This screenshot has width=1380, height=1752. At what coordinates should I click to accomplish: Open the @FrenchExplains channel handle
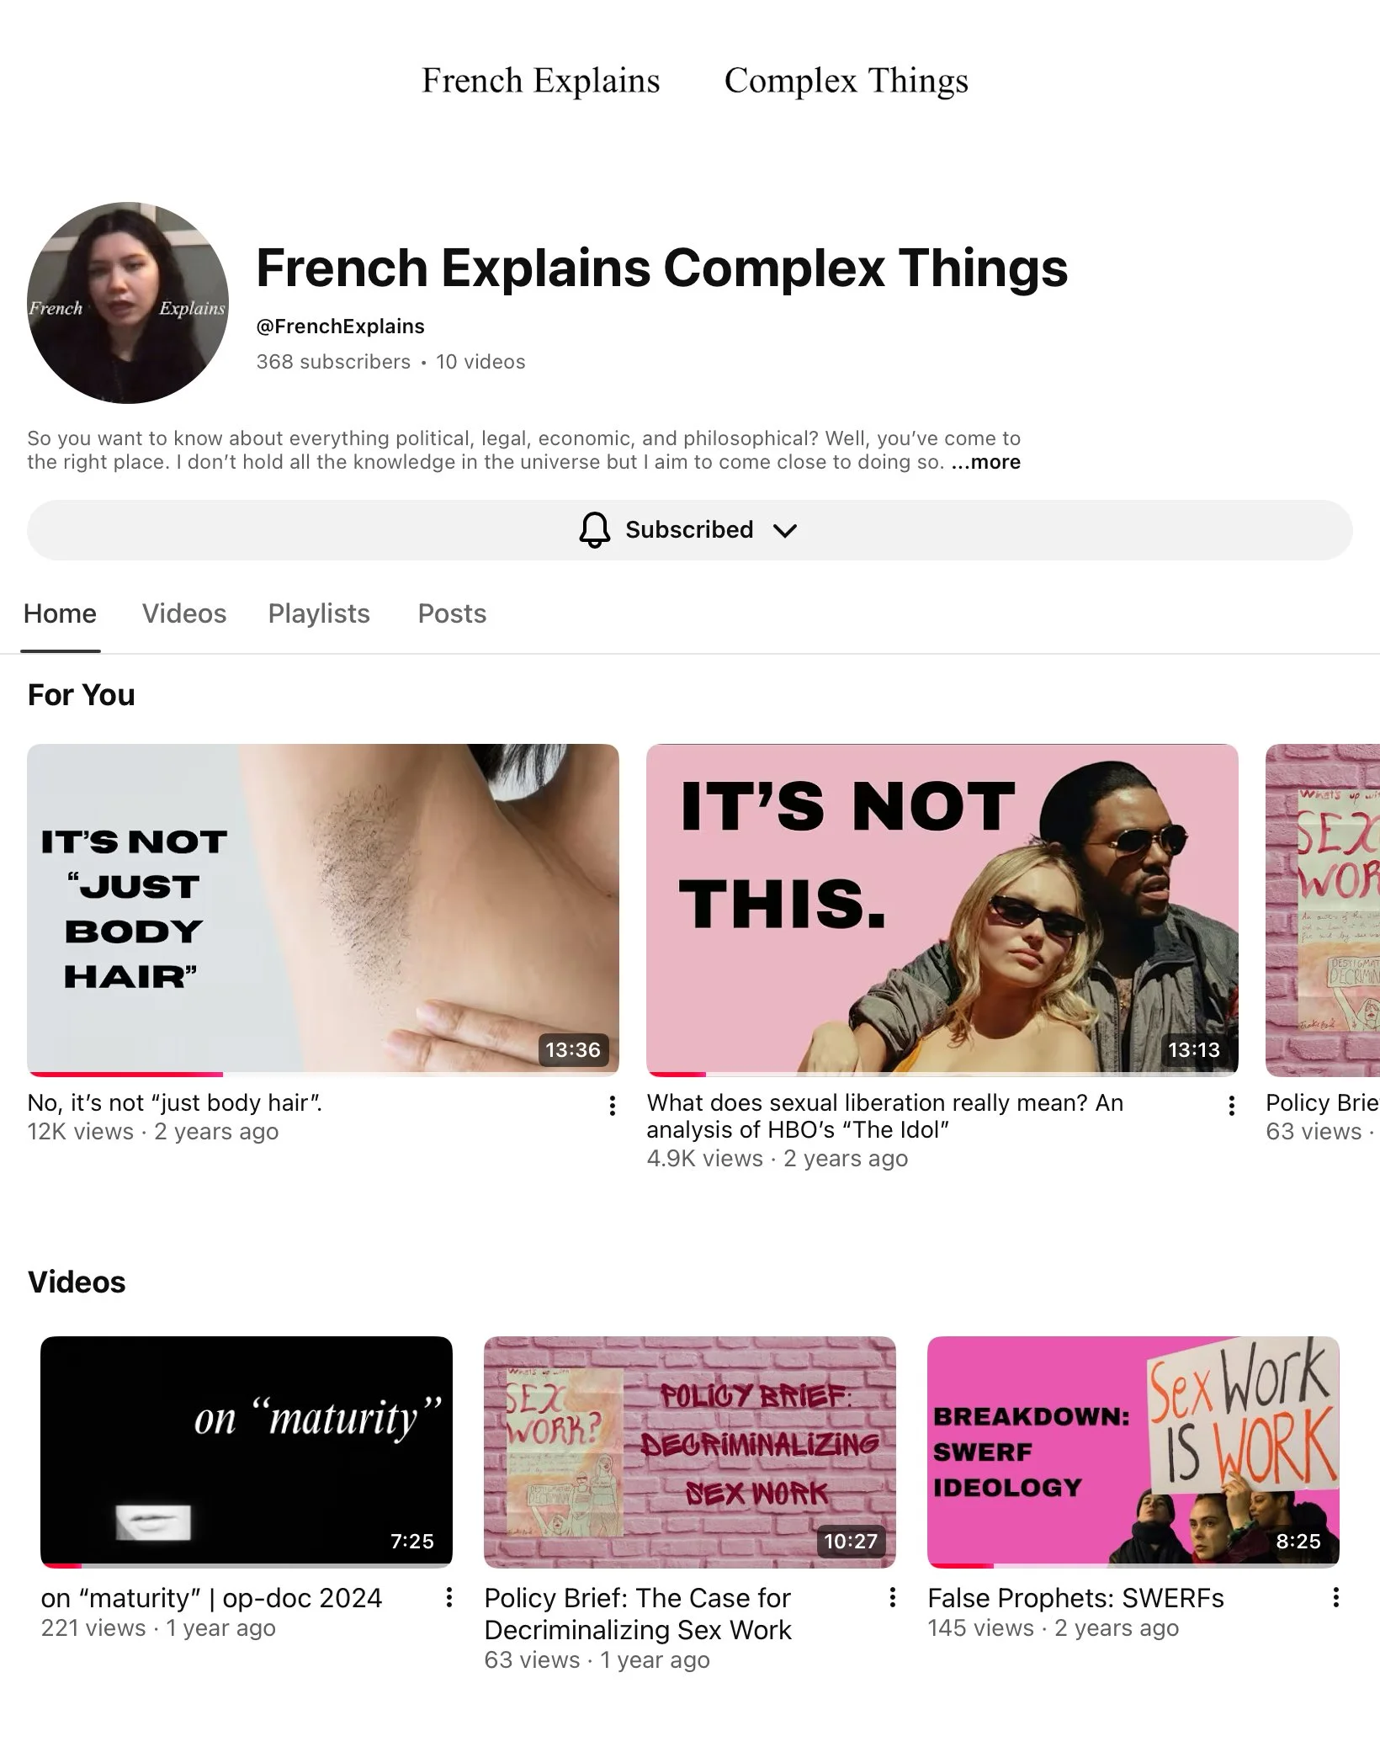(341, 327)
